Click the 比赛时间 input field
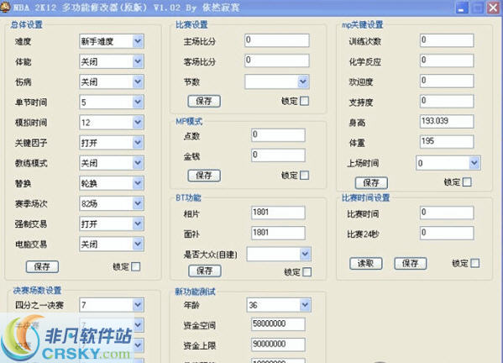 coord(447,213)
